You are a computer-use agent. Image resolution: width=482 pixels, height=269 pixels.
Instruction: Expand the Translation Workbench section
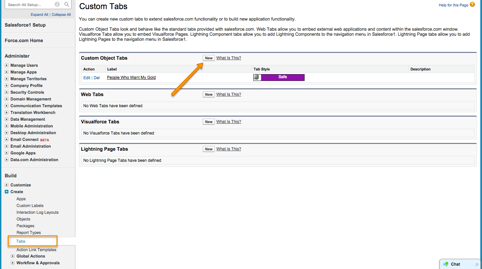pyautogui.click(x=7, y=113)
